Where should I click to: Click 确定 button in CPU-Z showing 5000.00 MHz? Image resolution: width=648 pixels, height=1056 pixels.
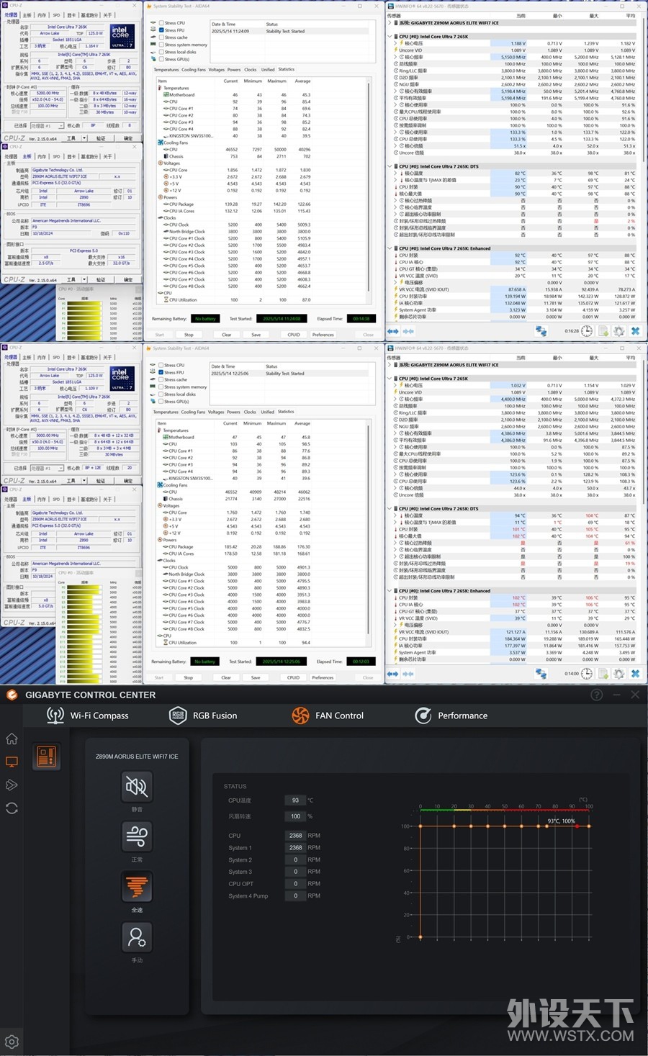coord(127,481)
